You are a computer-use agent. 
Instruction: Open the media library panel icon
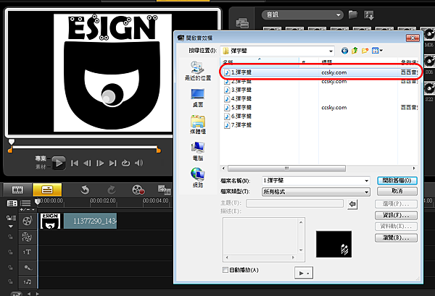pos(242,23)
